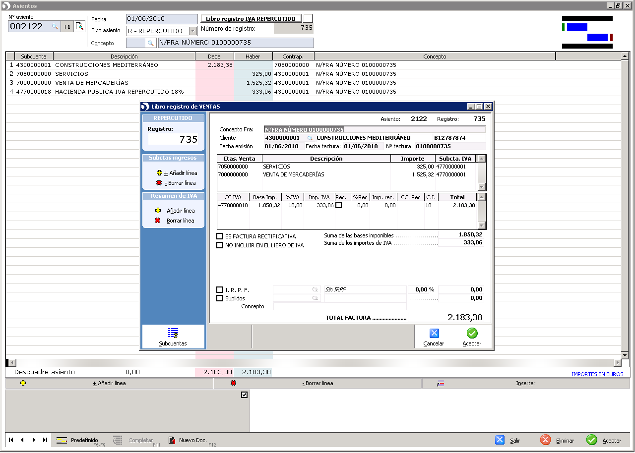Open the Tipo asiento dropdown arrow

click(x=193, y=31)
